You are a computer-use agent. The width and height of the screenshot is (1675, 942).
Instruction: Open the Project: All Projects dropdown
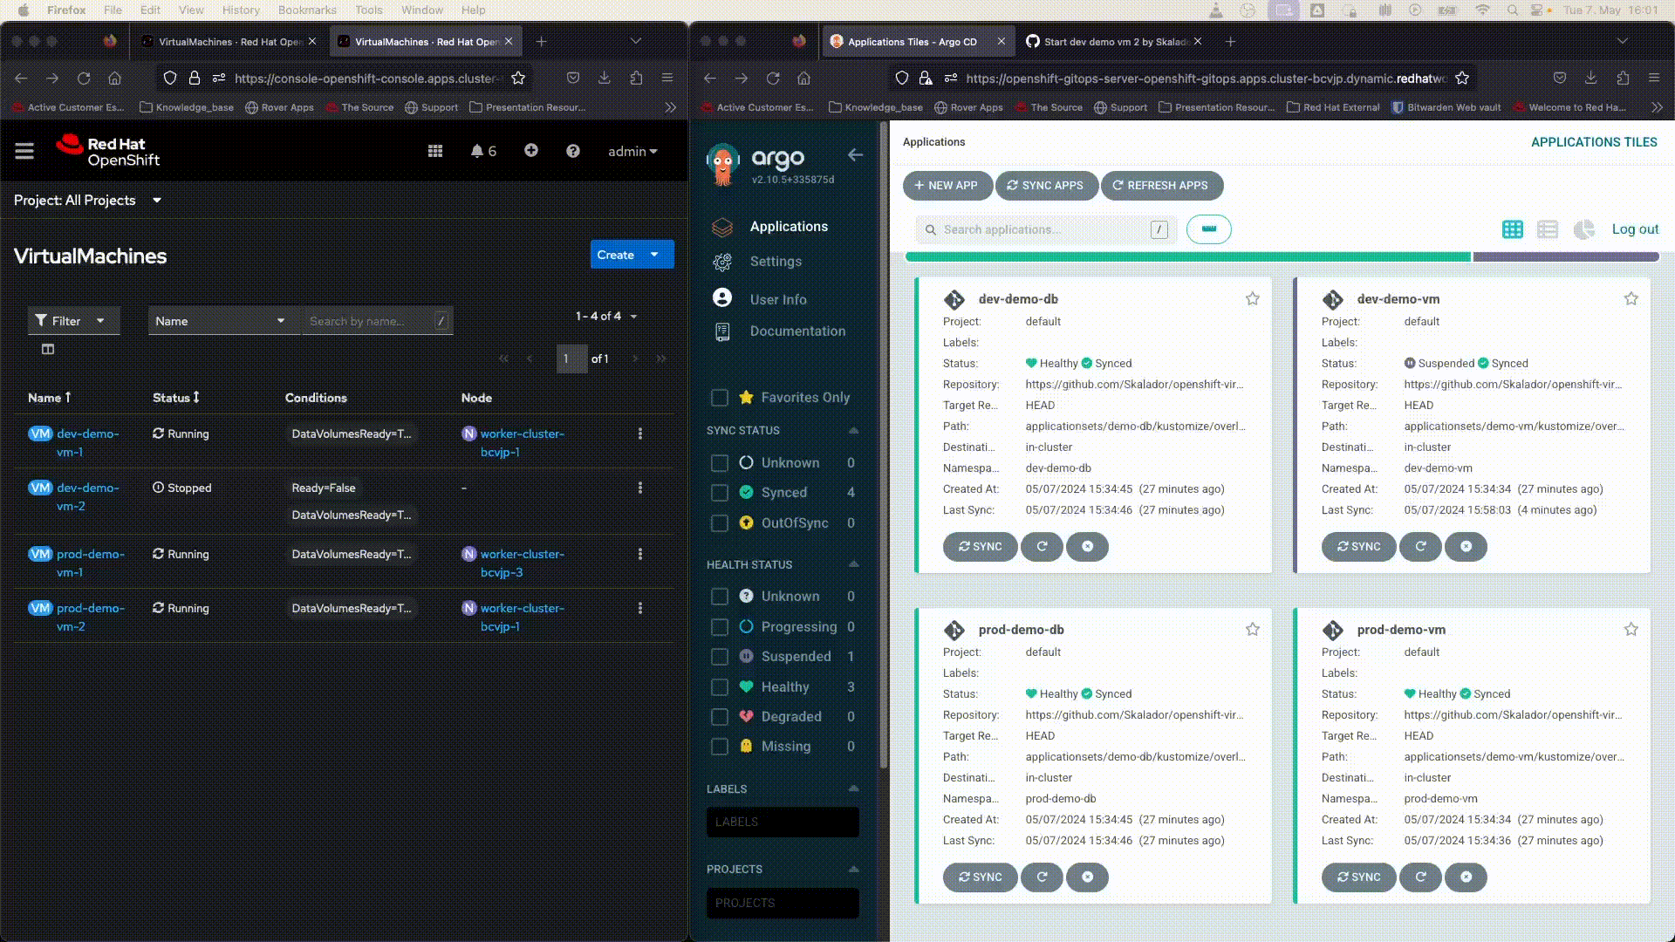(x=87, y=201)
